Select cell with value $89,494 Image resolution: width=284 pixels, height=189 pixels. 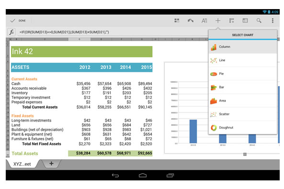pyautogui.click(x=145, y=84)
